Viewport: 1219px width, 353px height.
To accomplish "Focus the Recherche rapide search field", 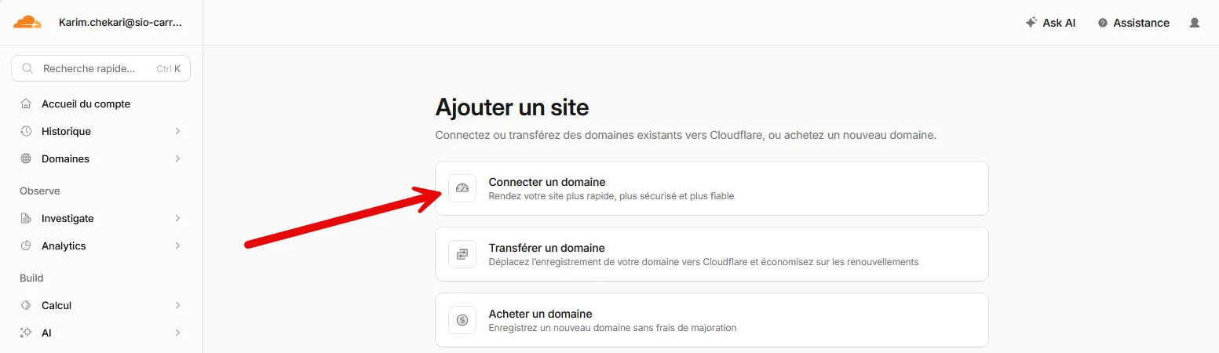I will [x=101, y=68].
